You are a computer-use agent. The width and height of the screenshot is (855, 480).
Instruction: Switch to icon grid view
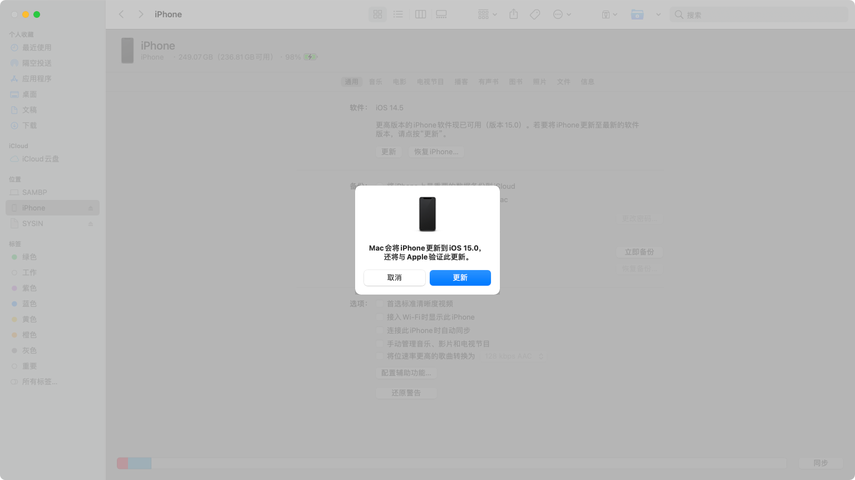(378, 14)
